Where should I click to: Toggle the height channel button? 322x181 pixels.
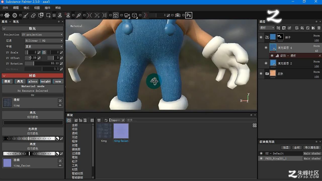46,81
